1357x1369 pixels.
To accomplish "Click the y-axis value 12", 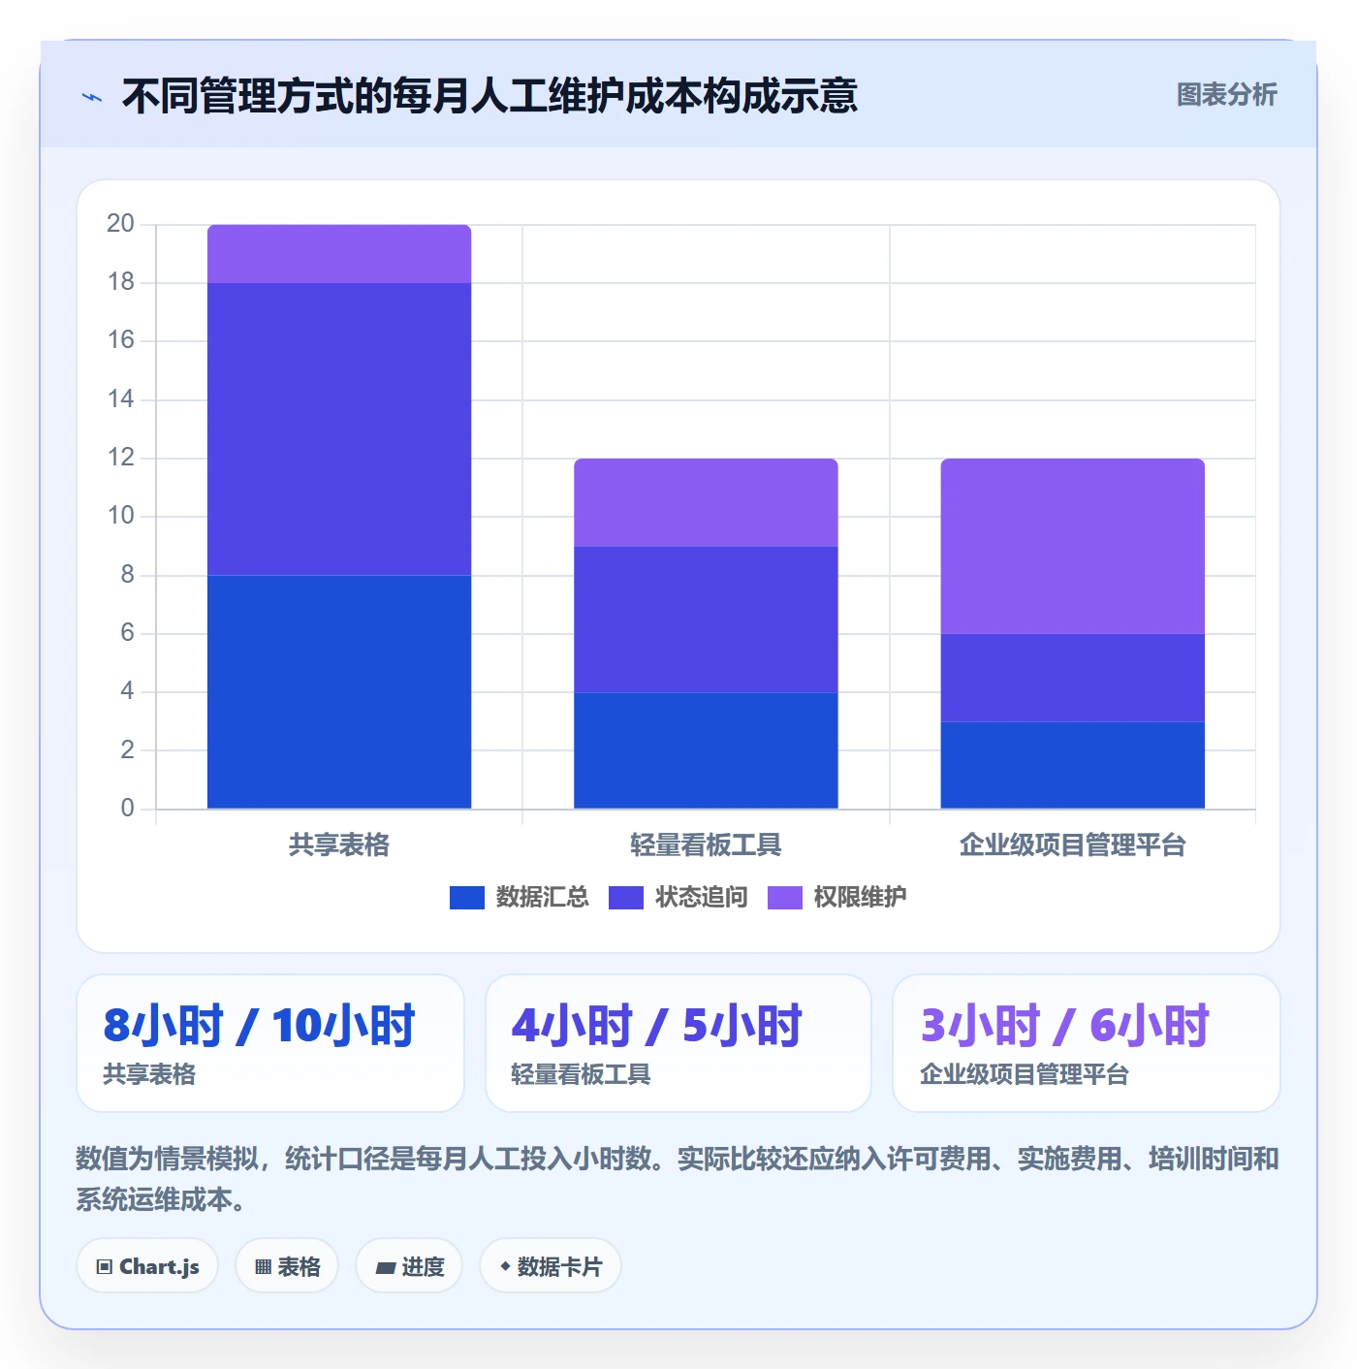I will coord(121,458).
